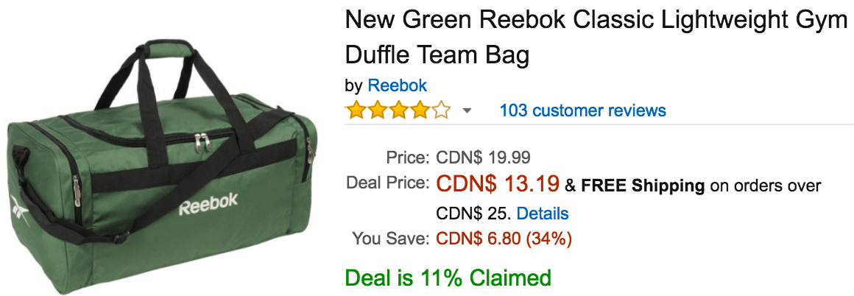Open the Reebok brand link
Screen dimensions: 854x296
pos(397,85)
